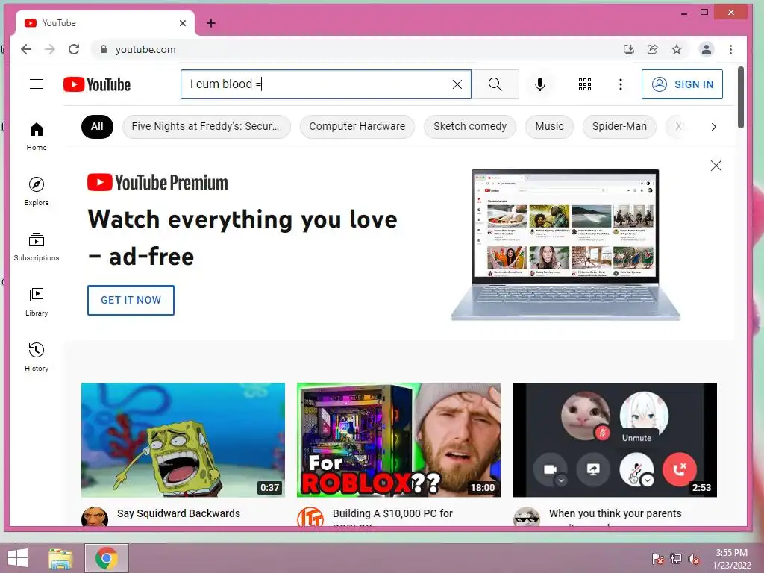This screenshot has width=764, height=573.
Task: Open the Discord call video thumbnail
Action: click(615, 440)
